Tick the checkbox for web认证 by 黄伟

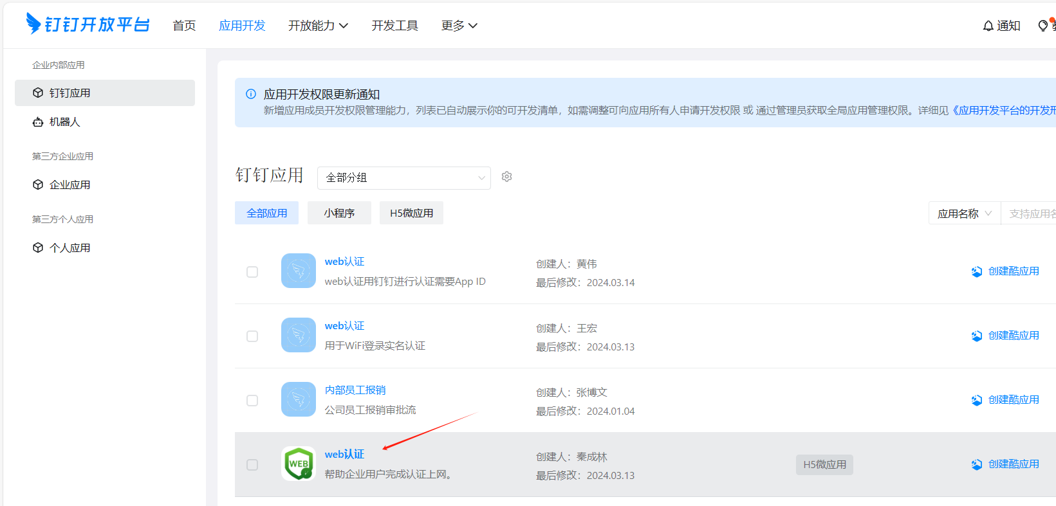point(252,272)
